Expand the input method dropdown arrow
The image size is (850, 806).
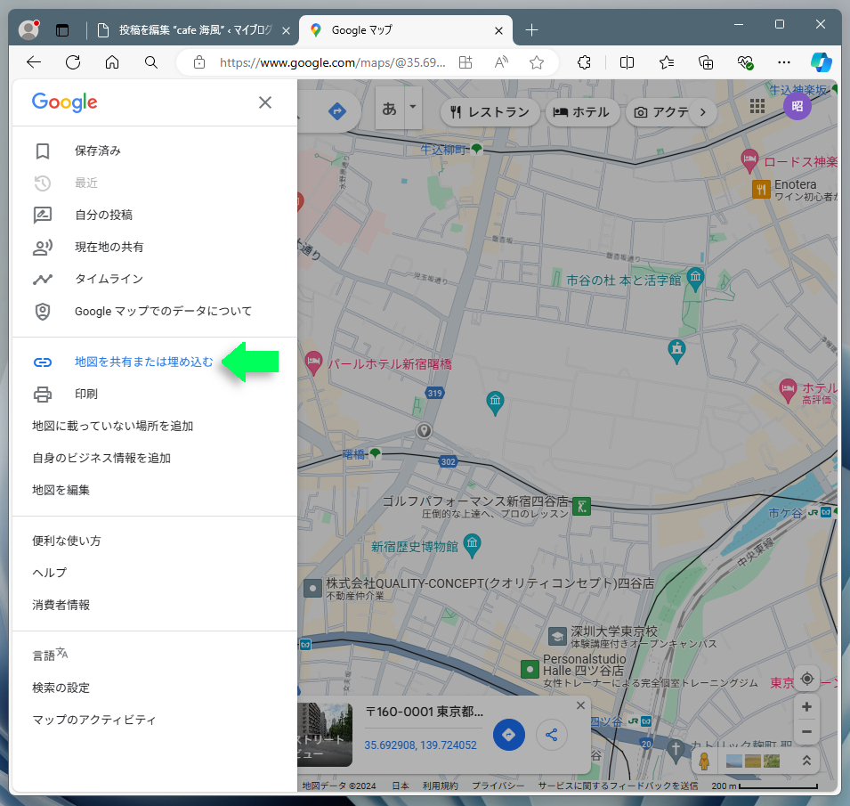click(413, 107)
